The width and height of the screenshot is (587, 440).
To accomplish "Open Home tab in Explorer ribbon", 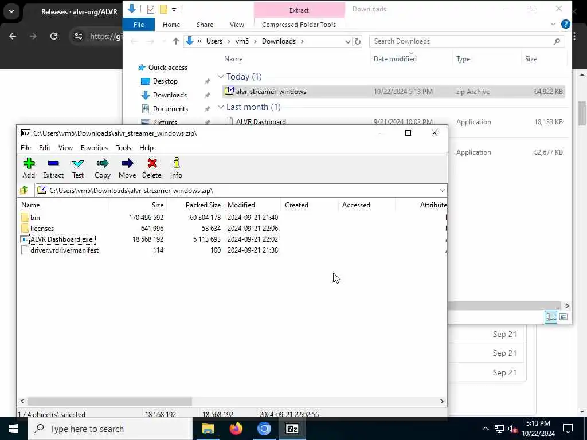I will click(x=171, y=25).
